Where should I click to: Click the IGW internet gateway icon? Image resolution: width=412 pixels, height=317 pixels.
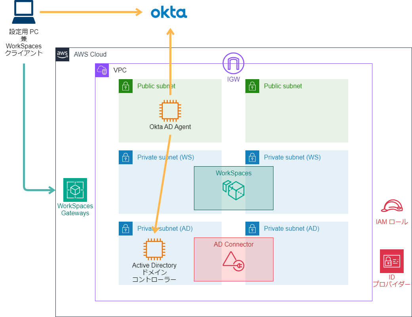pyautogui.click(x=233, y=63)
